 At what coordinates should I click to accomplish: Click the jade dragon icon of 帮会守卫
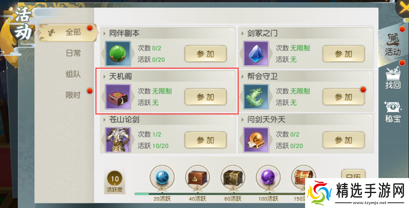click(256, 97)
